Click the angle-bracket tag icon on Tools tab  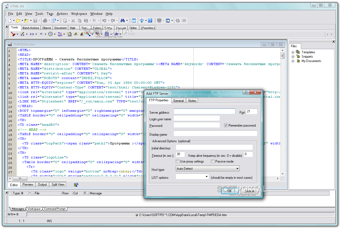pos(32,34)
